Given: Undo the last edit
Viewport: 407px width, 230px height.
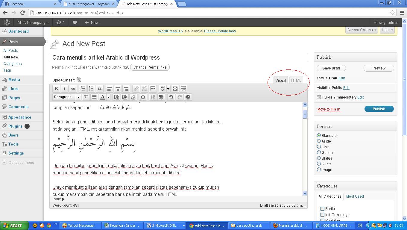Looking at the screenshot, I should point(171,97).
